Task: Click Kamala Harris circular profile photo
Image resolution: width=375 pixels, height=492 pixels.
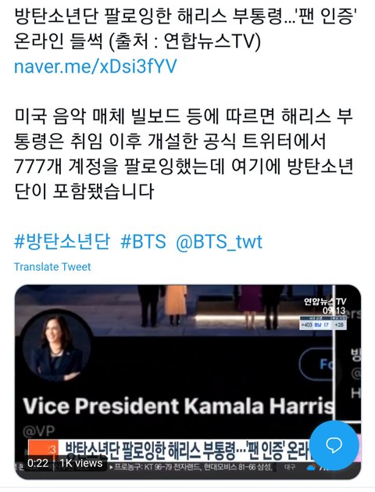Action: [x=57, y=347]
